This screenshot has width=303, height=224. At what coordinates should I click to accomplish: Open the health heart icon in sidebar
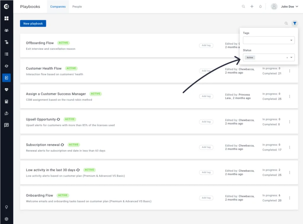point(7,90)
